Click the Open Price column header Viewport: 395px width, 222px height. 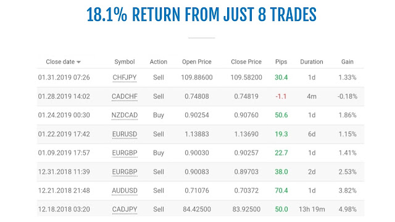point(197,62)
